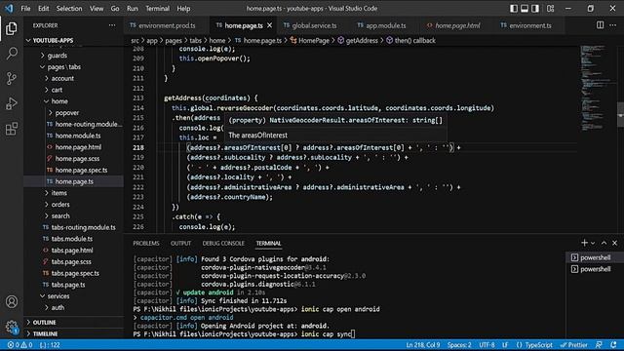This screenshot has height=351, width=624.
Task: Toggle panel layout icon in title bar
Action: click(525, 9)
